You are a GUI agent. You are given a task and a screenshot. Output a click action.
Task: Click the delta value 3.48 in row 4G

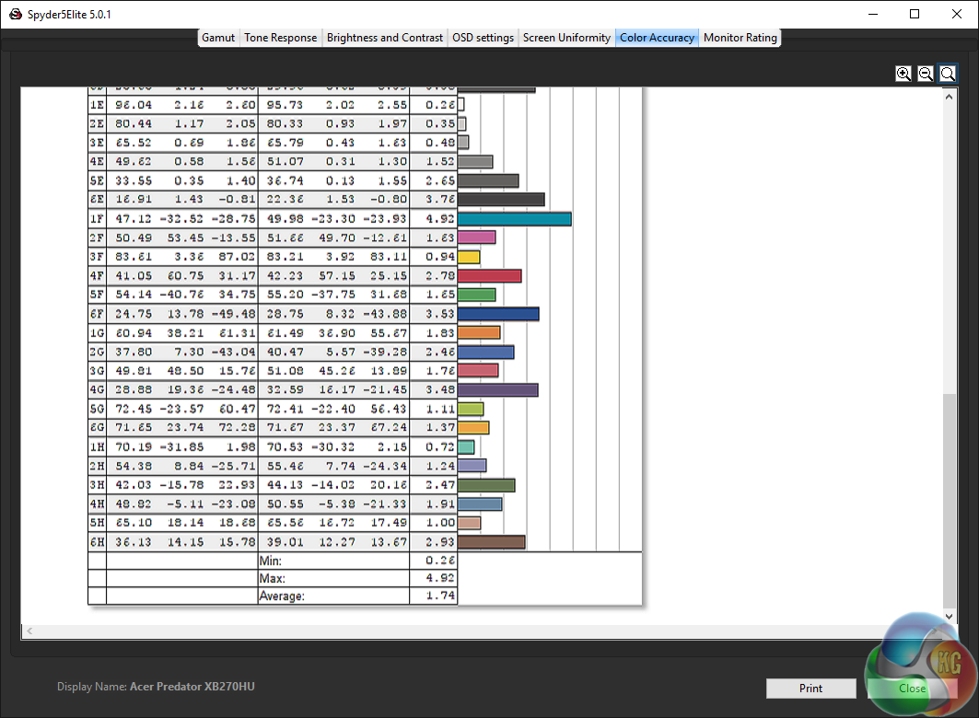tap(440, 390)
